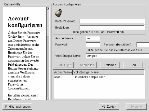Focus the Bestätigen password field

coord(112,28)
